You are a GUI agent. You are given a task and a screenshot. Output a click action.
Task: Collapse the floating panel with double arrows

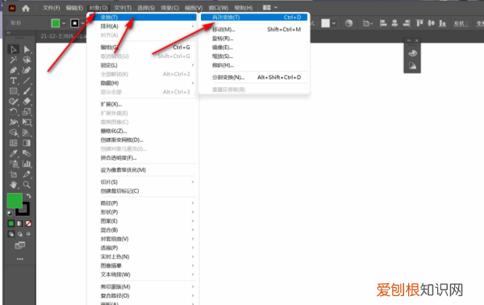(409, 40)
